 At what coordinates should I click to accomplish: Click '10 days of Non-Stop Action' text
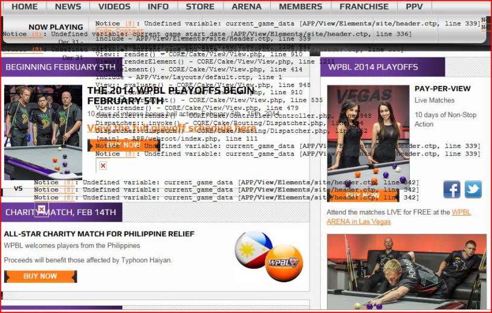click(x=445, y=120)
